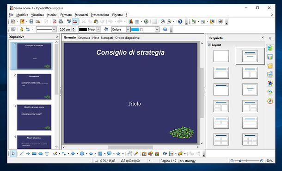282x171 pixels.
Task: Open the Presentazione menu
Action: coord(100,15)
